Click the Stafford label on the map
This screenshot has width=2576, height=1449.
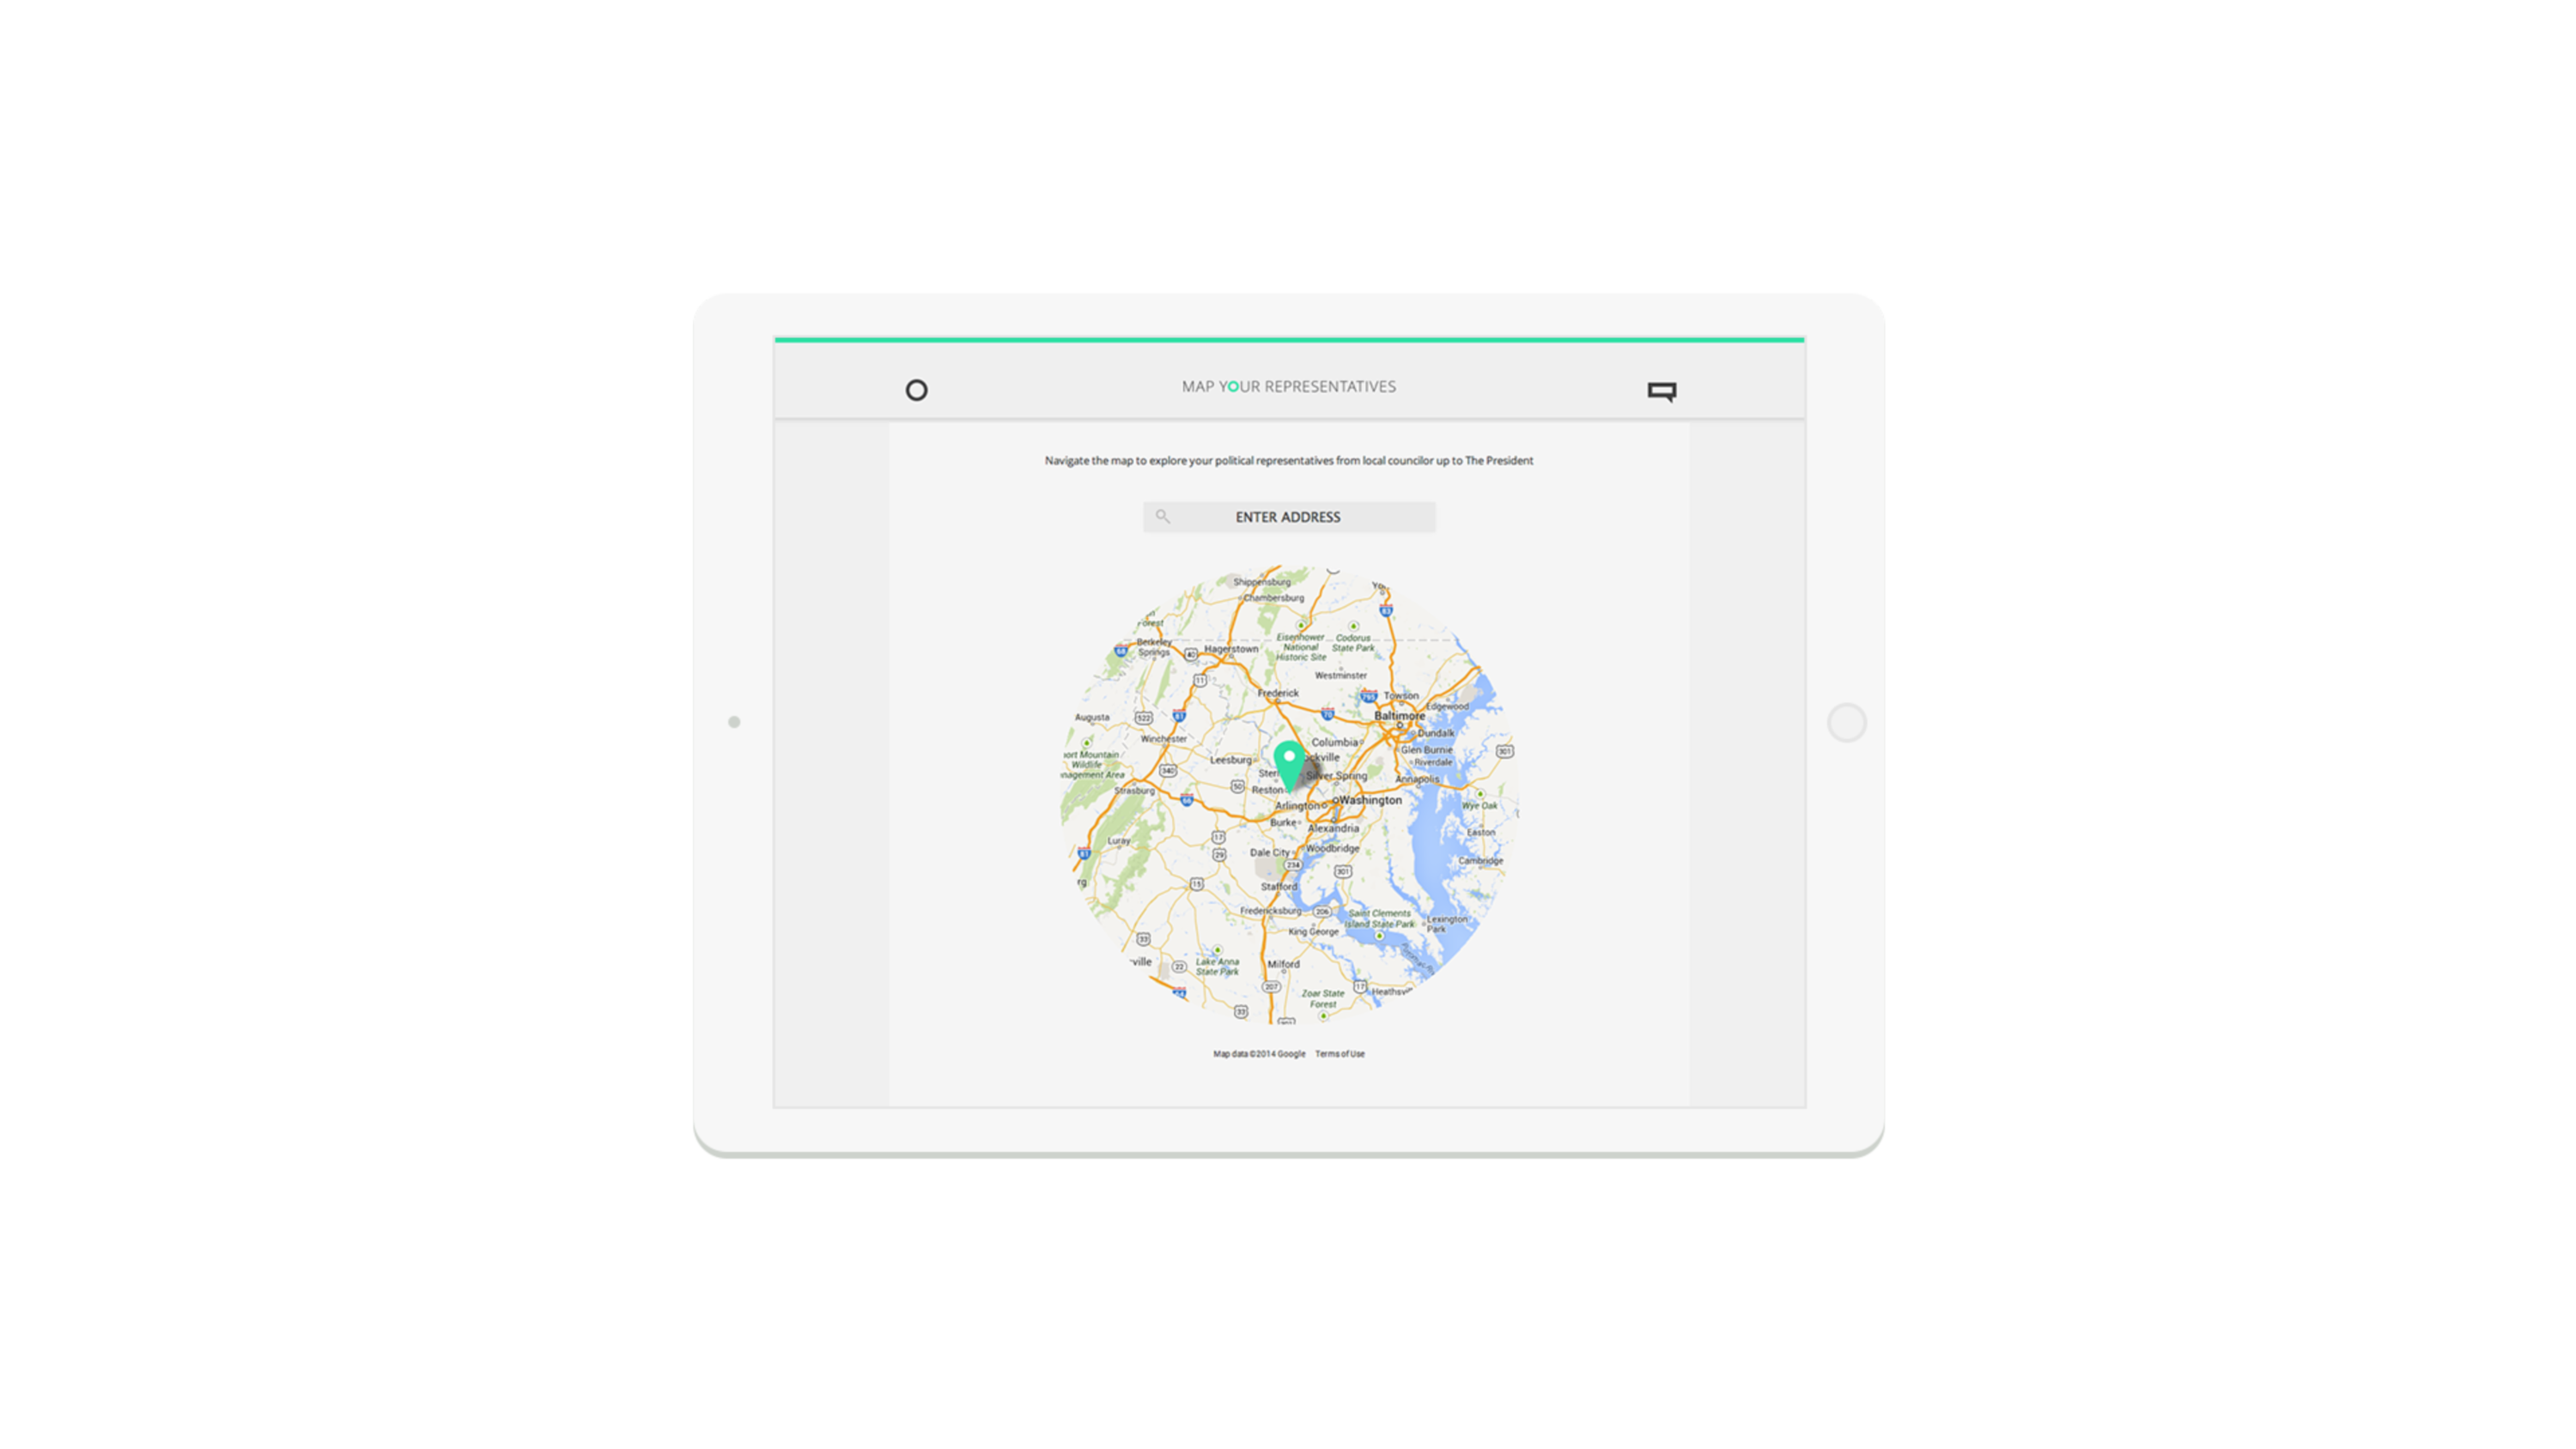click(x=1278, y=887)
